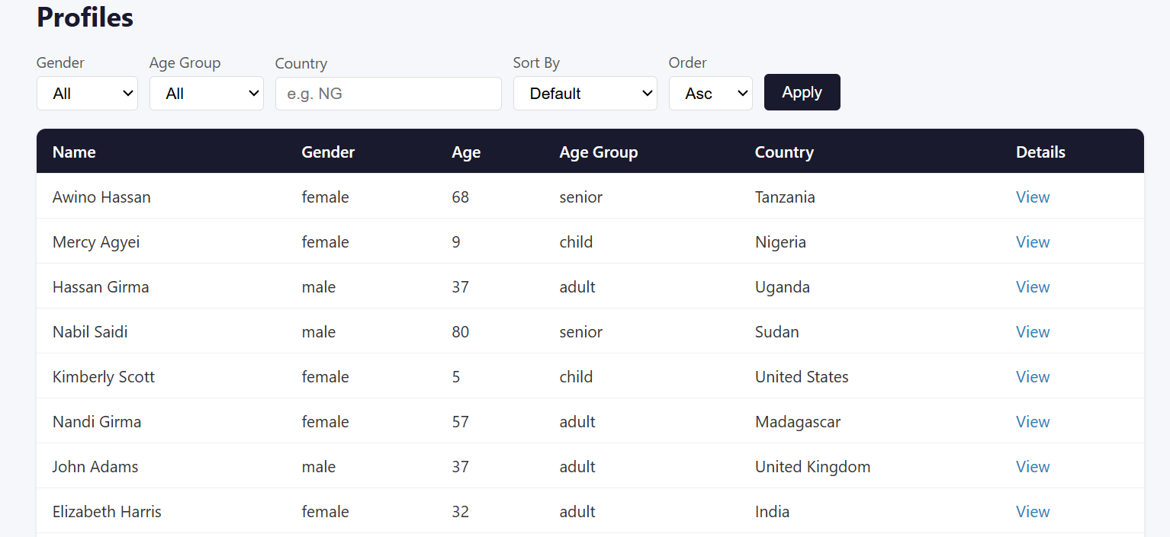Viewport: 1170px width, 537px height.
Task: Click gender male in John Adams row
Action: point(319,467)
